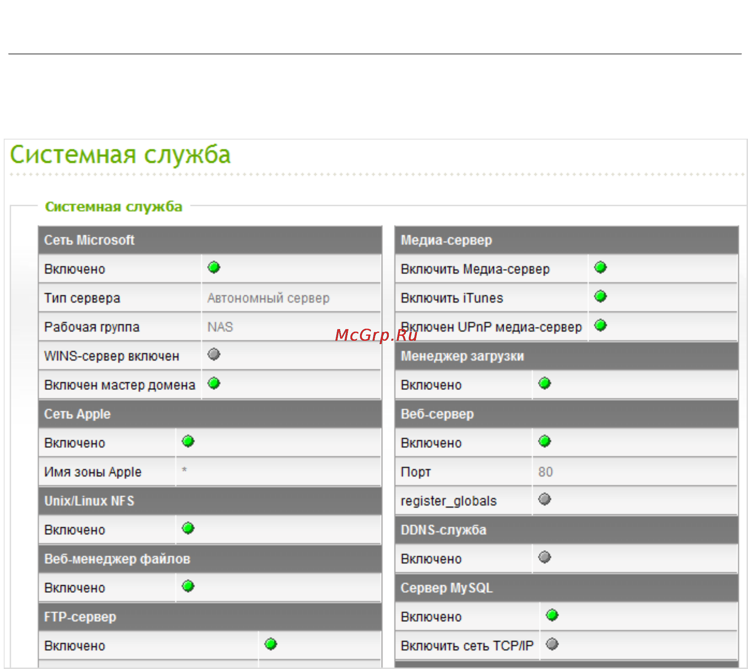Click green indicator under Unix/Linux NFS Включено

pos(188,528)
